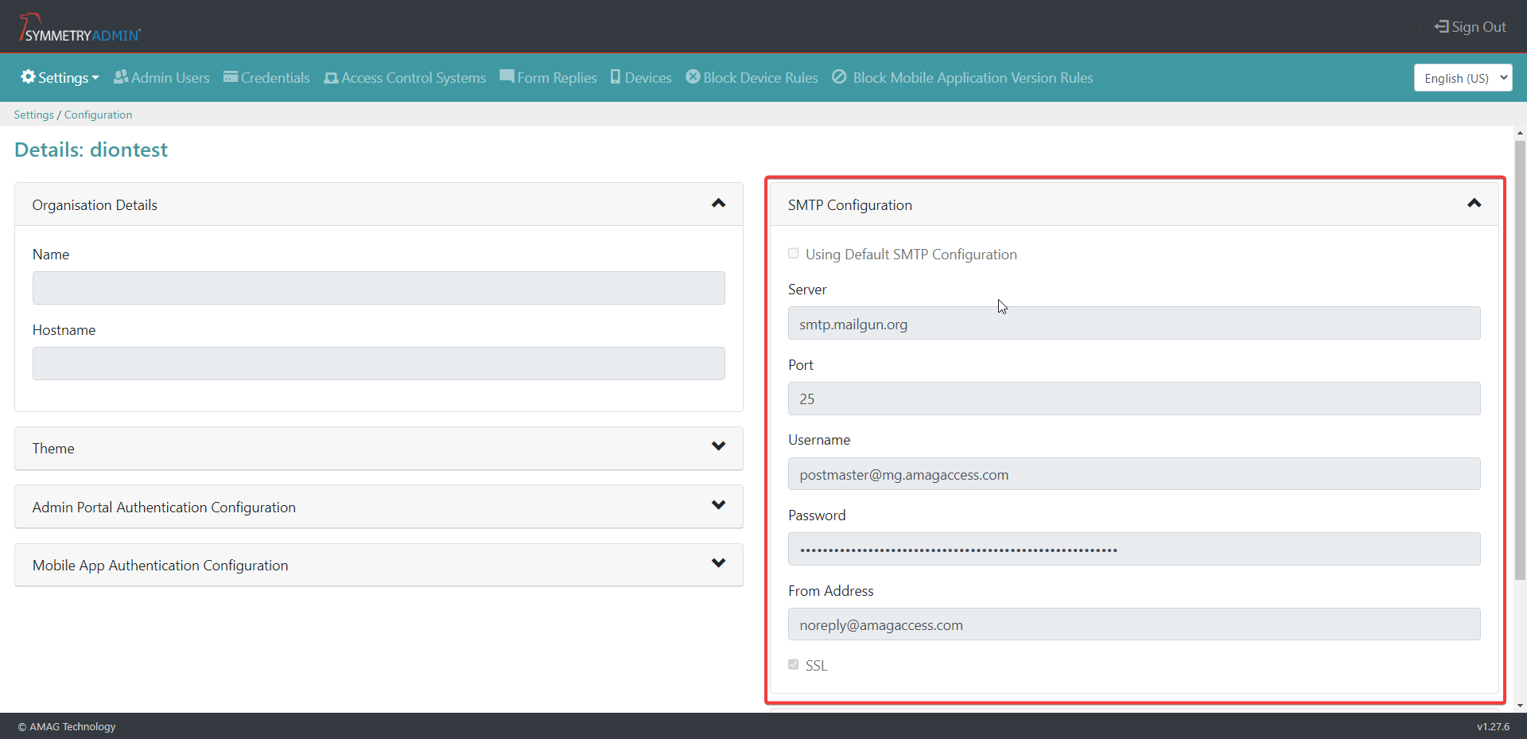Open Block Device Rules page

point(752,77)
